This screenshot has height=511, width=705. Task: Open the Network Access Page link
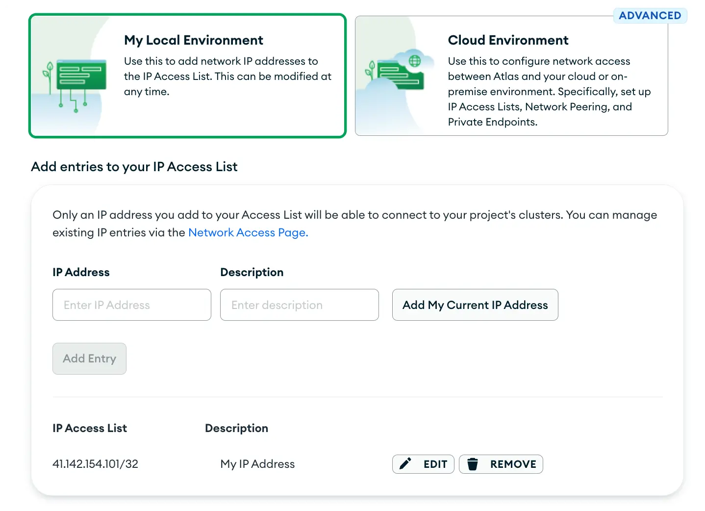(248, 232)
